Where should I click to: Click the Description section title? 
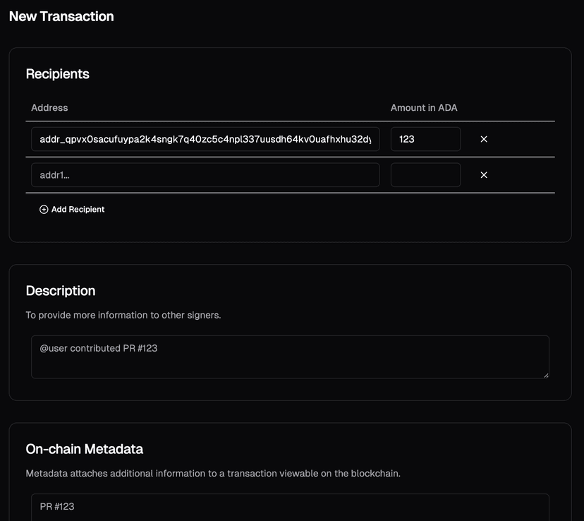[61, 291]
